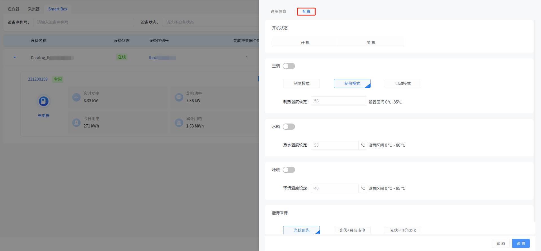This screenshot has width=541, height=251.
Task: Click the real-time power icon
Action: point(76,97)
